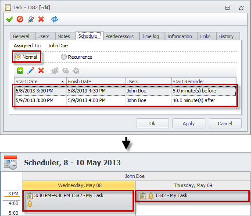
Task: Delete selected schedule entry with red X
Action: pyautogui.click(x=41, y=71)
